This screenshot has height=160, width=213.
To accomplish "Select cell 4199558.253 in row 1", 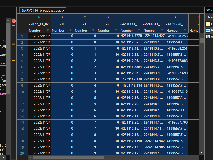I will coord(177,36).
